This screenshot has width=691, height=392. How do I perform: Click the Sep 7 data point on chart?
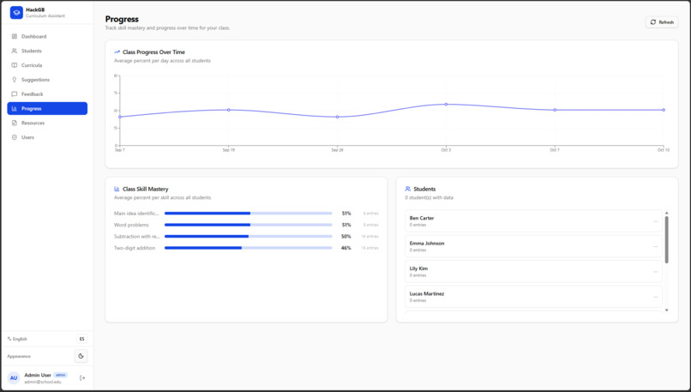[x=120, y=117]
